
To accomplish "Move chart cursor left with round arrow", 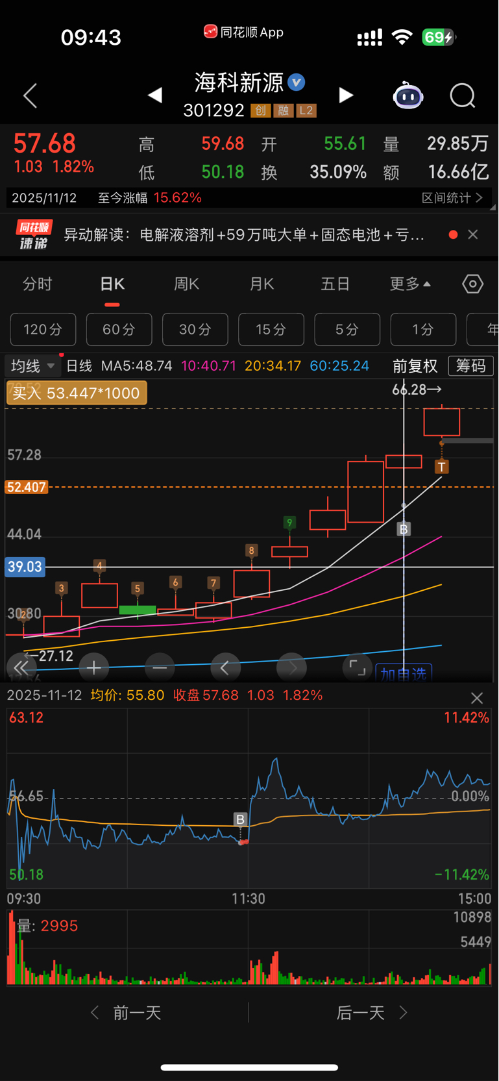I will (226, 667).
